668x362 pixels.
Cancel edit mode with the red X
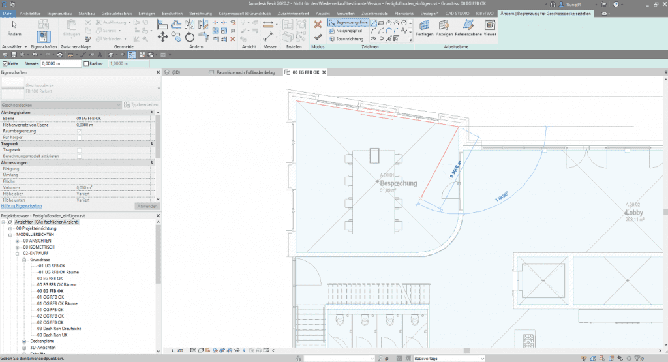318,24
